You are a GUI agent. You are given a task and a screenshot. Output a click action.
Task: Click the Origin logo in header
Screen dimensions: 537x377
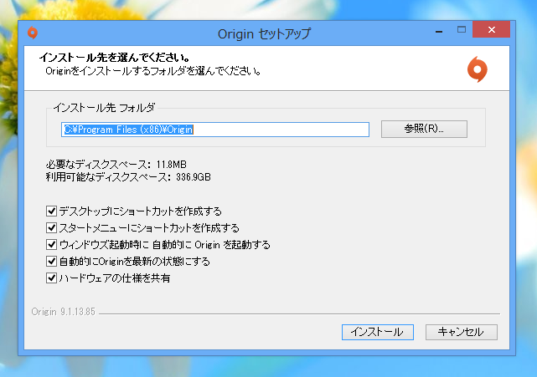[477, 69]
